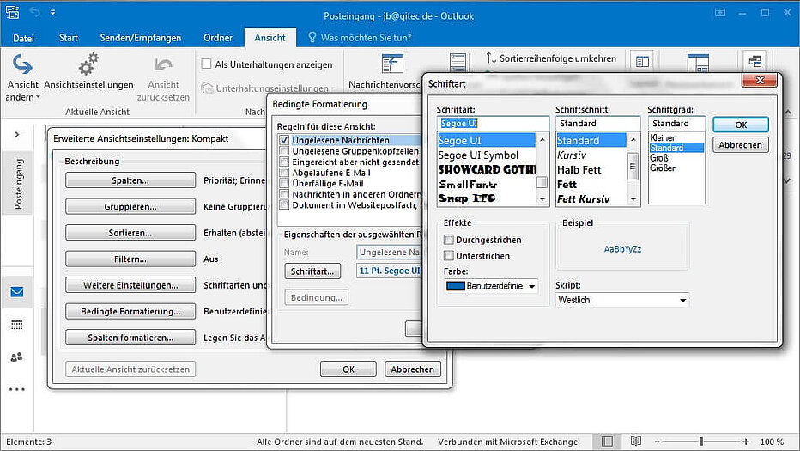Screen dimensions: 800x451
Task: Check Abgelaufene E-Mail rule
Action: click(x=284, y=173)
